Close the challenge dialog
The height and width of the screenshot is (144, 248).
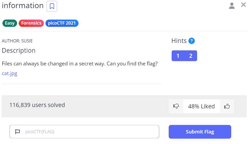(243, 5)
